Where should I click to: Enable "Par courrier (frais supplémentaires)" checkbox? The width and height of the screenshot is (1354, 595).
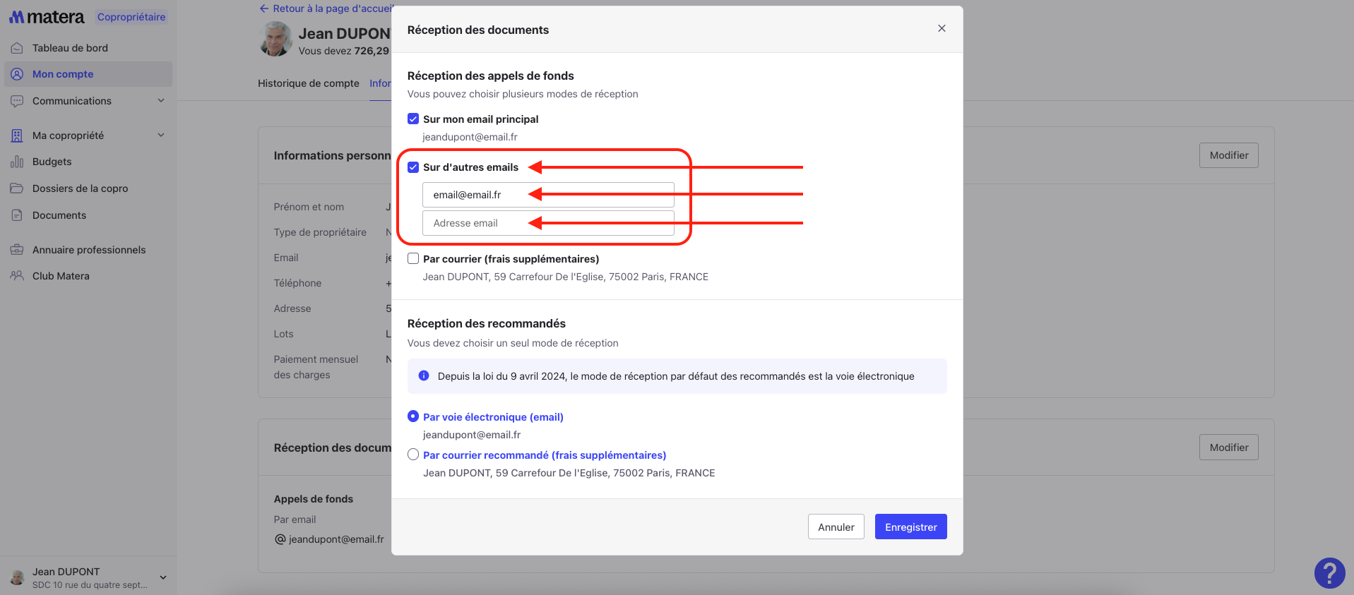413,258
